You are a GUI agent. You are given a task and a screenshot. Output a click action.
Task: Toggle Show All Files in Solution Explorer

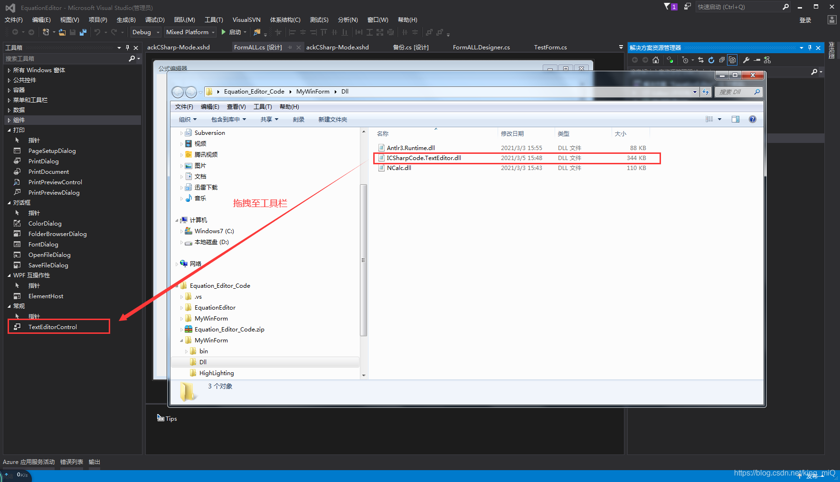[x=732, y=60]
